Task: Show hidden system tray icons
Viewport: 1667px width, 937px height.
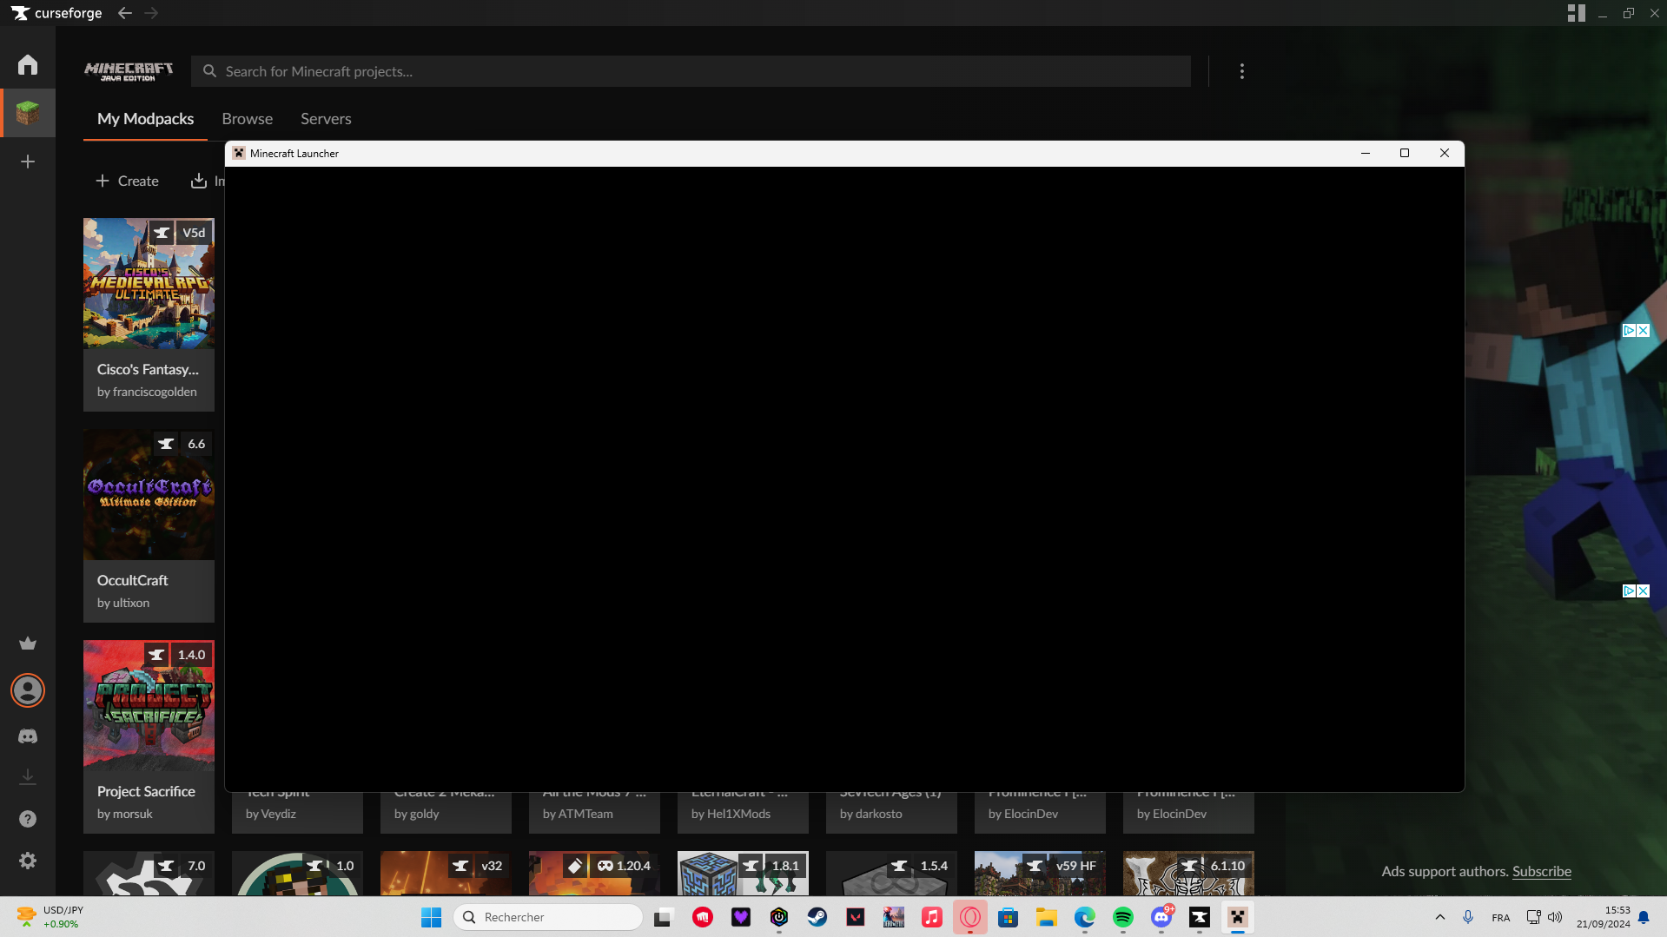Action: pos(1440,917)
